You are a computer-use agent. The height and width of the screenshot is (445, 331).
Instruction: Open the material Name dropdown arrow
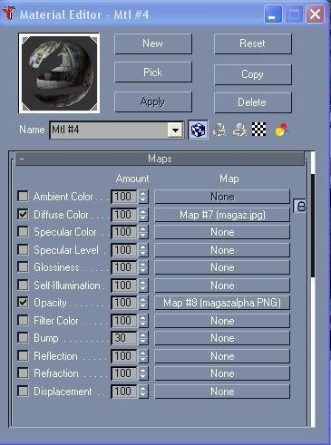coord(175,131)
